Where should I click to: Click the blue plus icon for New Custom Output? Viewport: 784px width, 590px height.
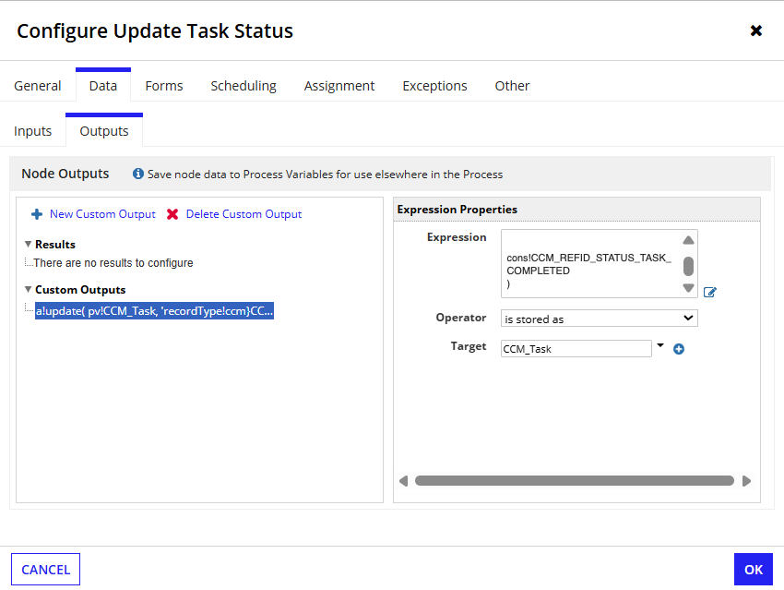(37, 214)
